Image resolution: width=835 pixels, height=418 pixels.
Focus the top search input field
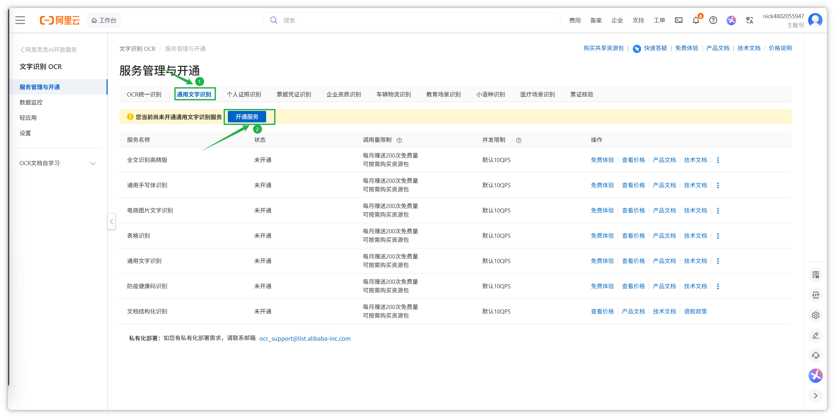418,20
